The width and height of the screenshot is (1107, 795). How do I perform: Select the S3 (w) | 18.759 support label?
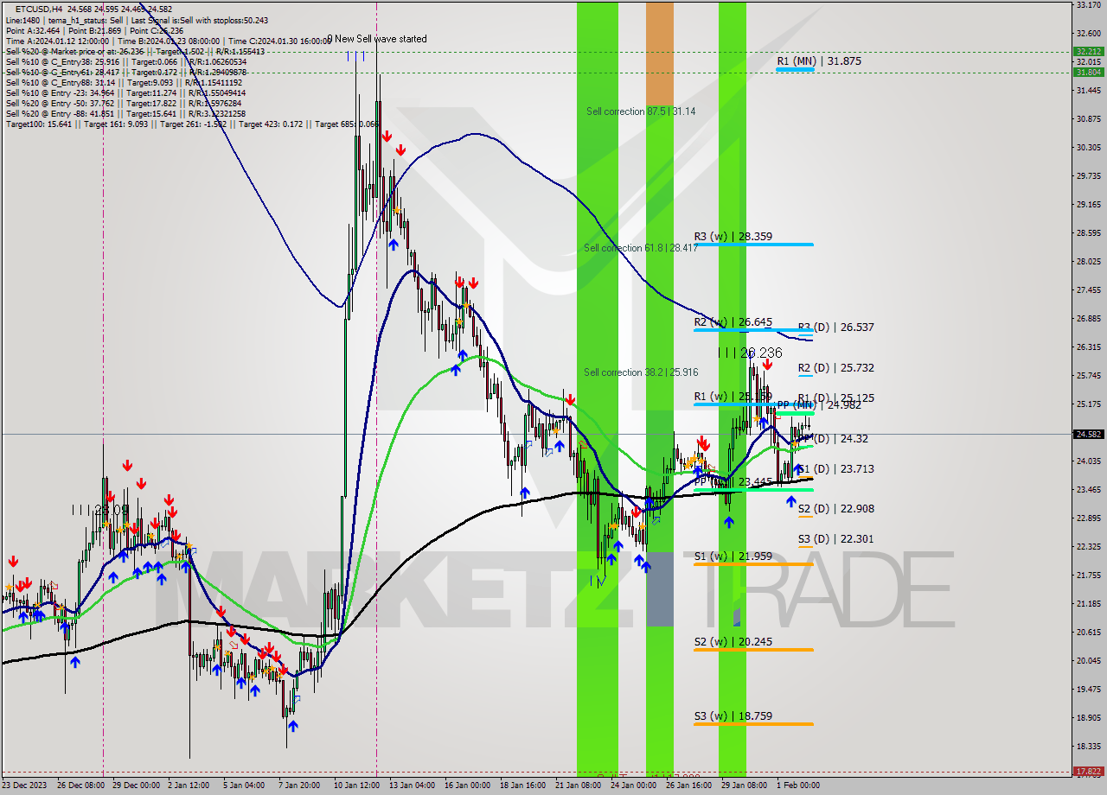(x=733, y=716)
